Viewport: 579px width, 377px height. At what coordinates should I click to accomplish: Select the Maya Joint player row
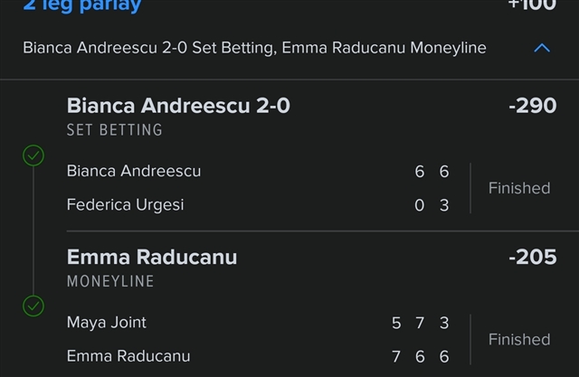point(258,323)
